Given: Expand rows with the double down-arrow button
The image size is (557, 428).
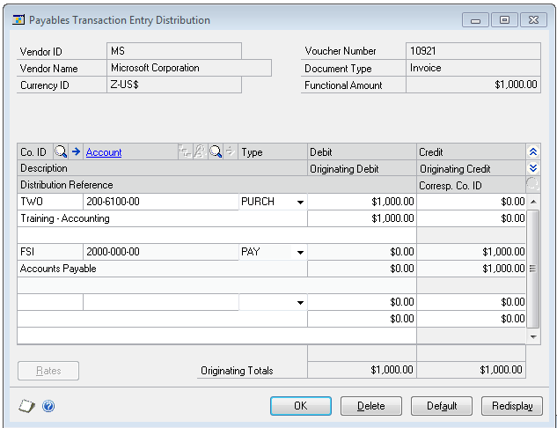Looking at the screenshot, I should (531, 168).
